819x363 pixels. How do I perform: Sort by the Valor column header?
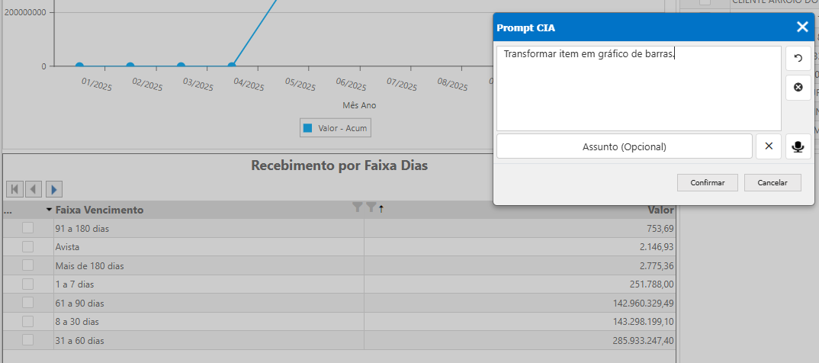(660, 210)
